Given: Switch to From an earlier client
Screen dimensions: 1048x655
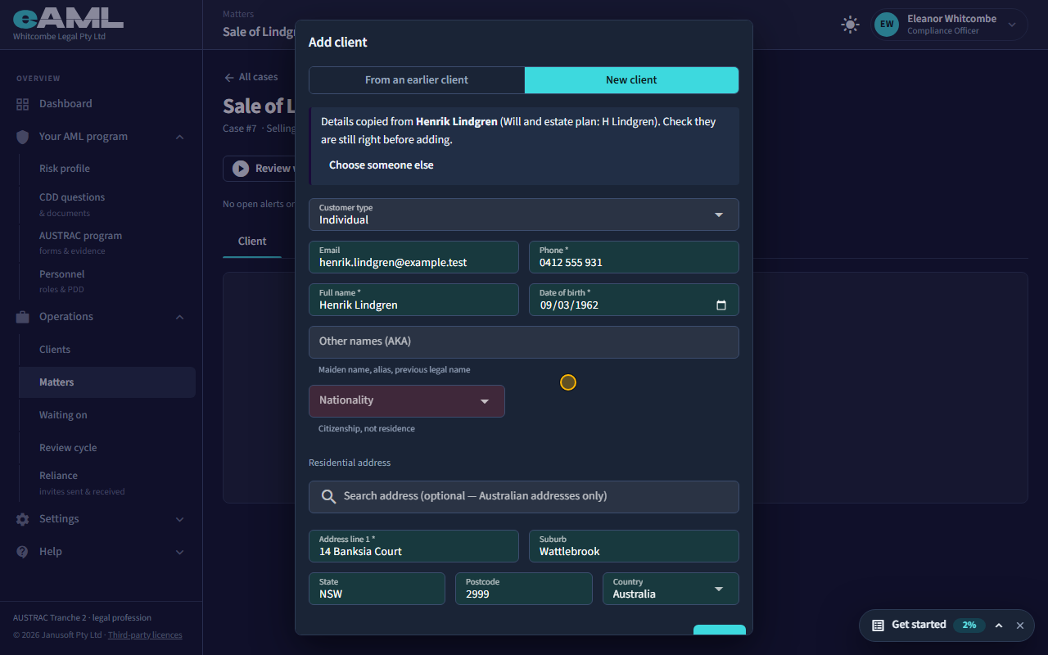Looking at the screenshot, I should 417,80.
